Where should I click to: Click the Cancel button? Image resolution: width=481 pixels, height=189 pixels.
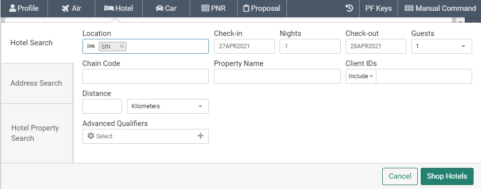tap(400, 176)
